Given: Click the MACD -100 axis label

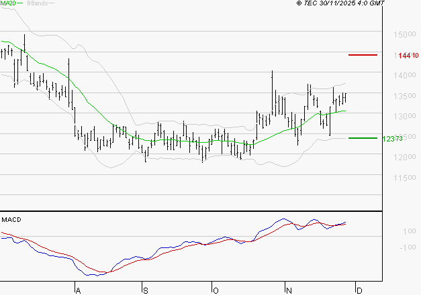Looking at the screenshot, I should pyautogui.click(x=408, y=247).
